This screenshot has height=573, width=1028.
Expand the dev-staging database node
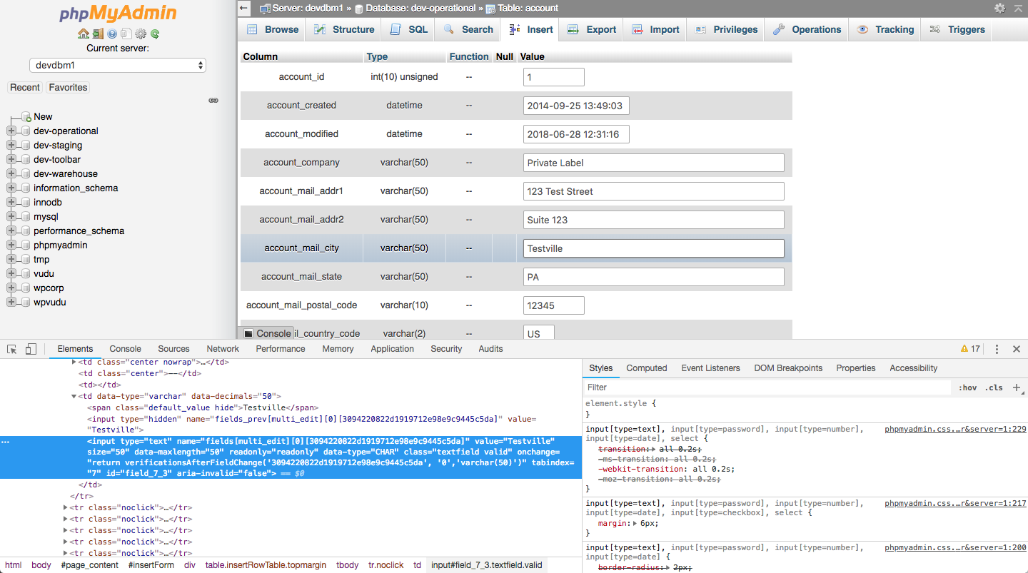click(x=11, y=146)
